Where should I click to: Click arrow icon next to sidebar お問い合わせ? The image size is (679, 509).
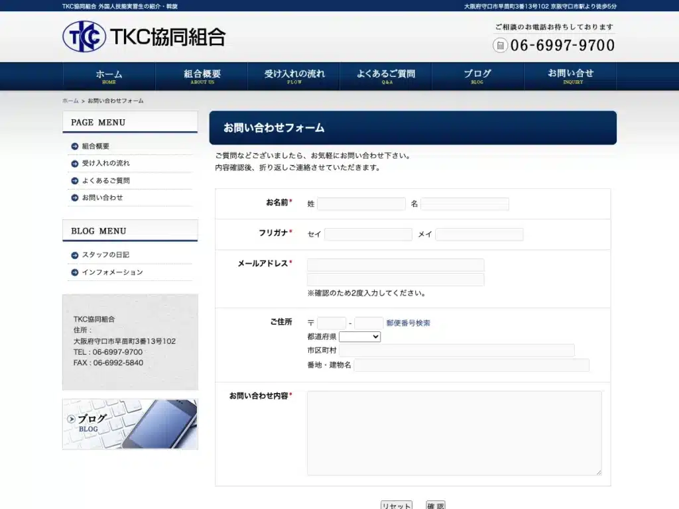74,198
